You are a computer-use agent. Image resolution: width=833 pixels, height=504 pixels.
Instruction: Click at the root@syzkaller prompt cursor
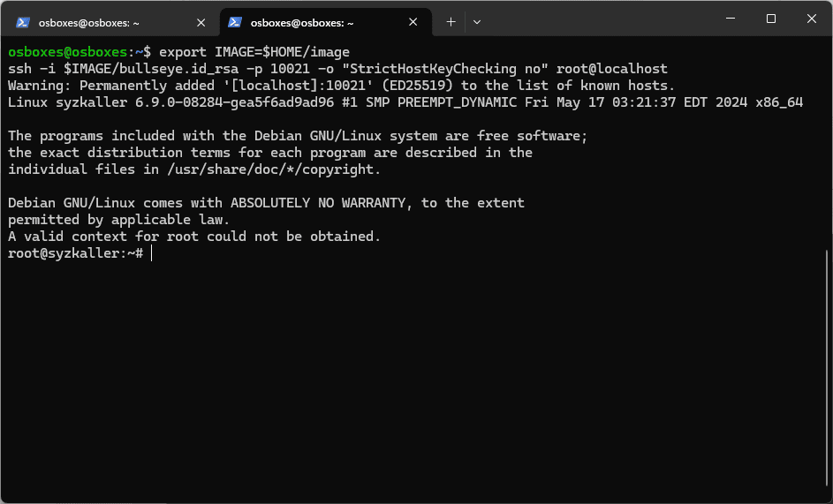(x=152, y=253)
